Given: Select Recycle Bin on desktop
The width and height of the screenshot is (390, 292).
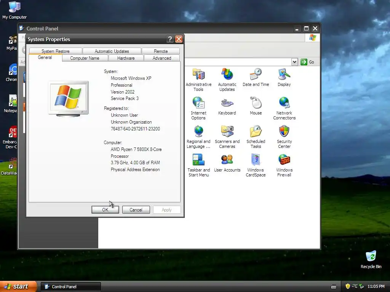Looking at the screenshot, I should [371, 260].
